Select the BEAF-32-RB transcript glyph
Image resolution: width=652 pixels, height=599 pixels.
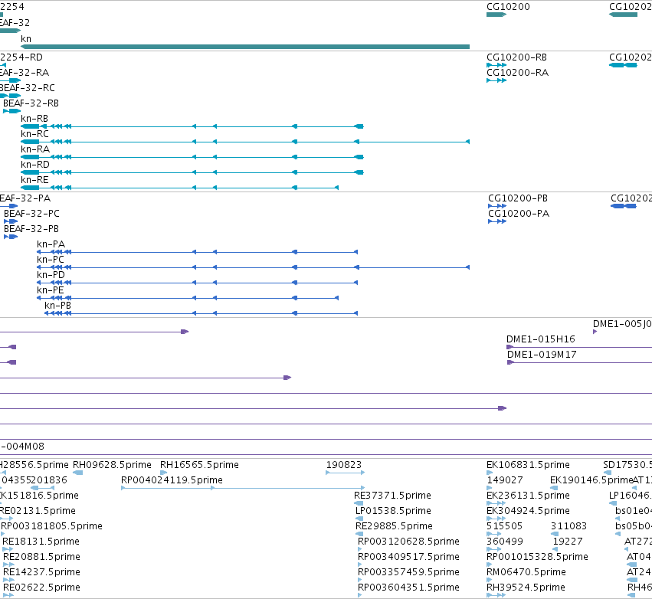11,111
